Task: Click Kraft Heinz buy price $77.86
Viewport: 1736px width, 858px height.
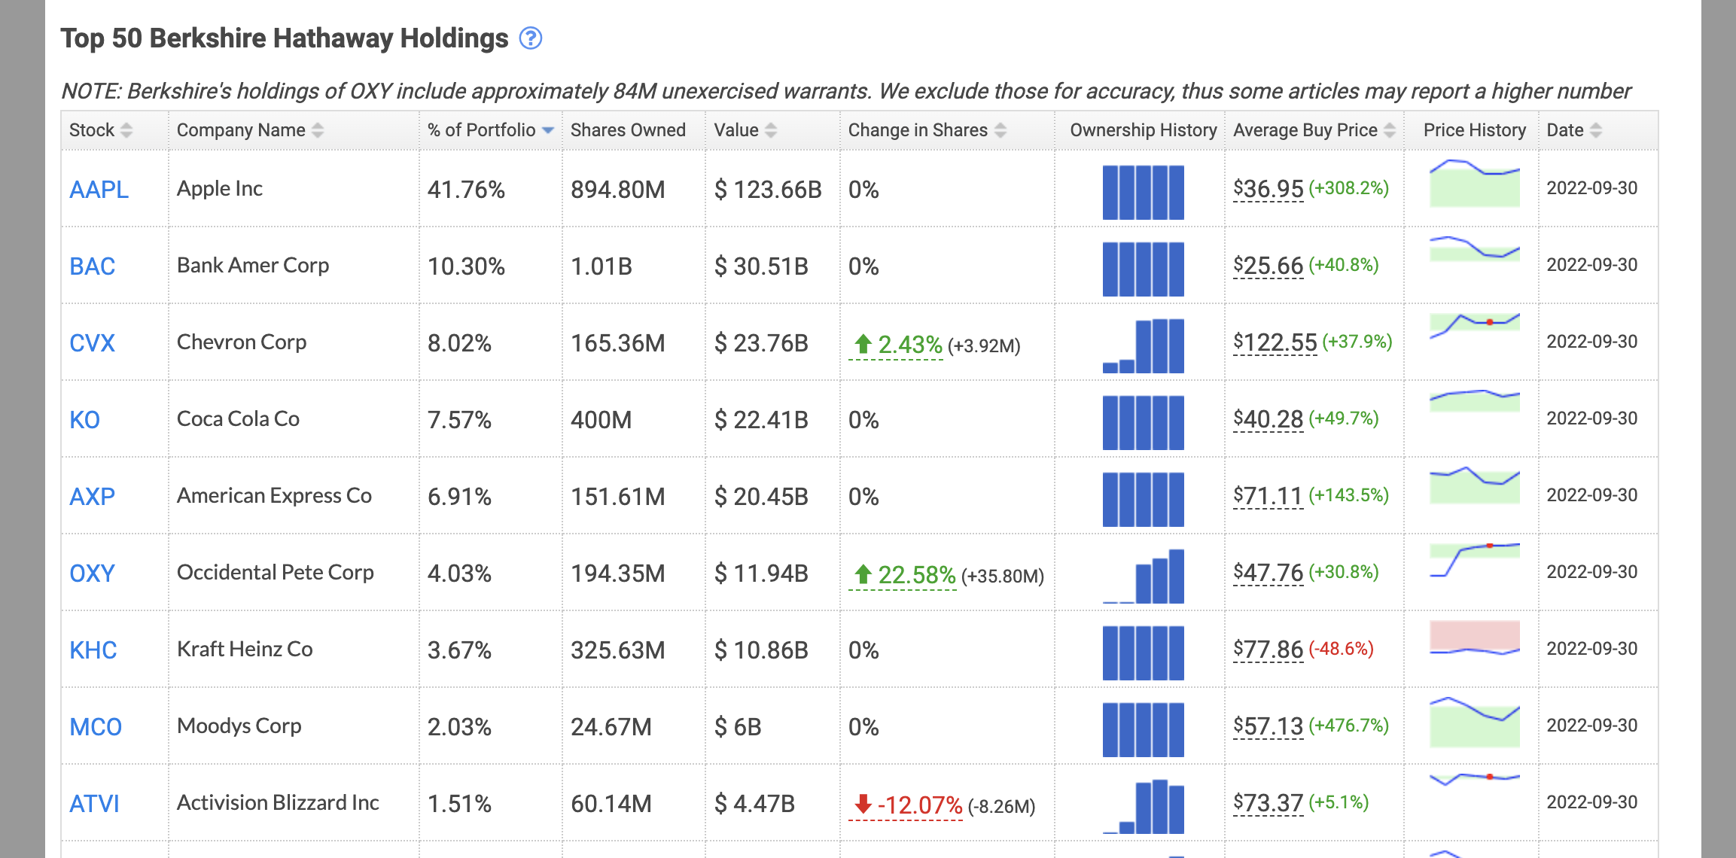Action: 1268,650
